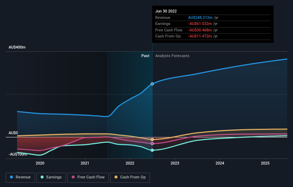Screen dimensions: 293x187
Task: Click the 2025 x-axis label
Action: coord(265,163)
